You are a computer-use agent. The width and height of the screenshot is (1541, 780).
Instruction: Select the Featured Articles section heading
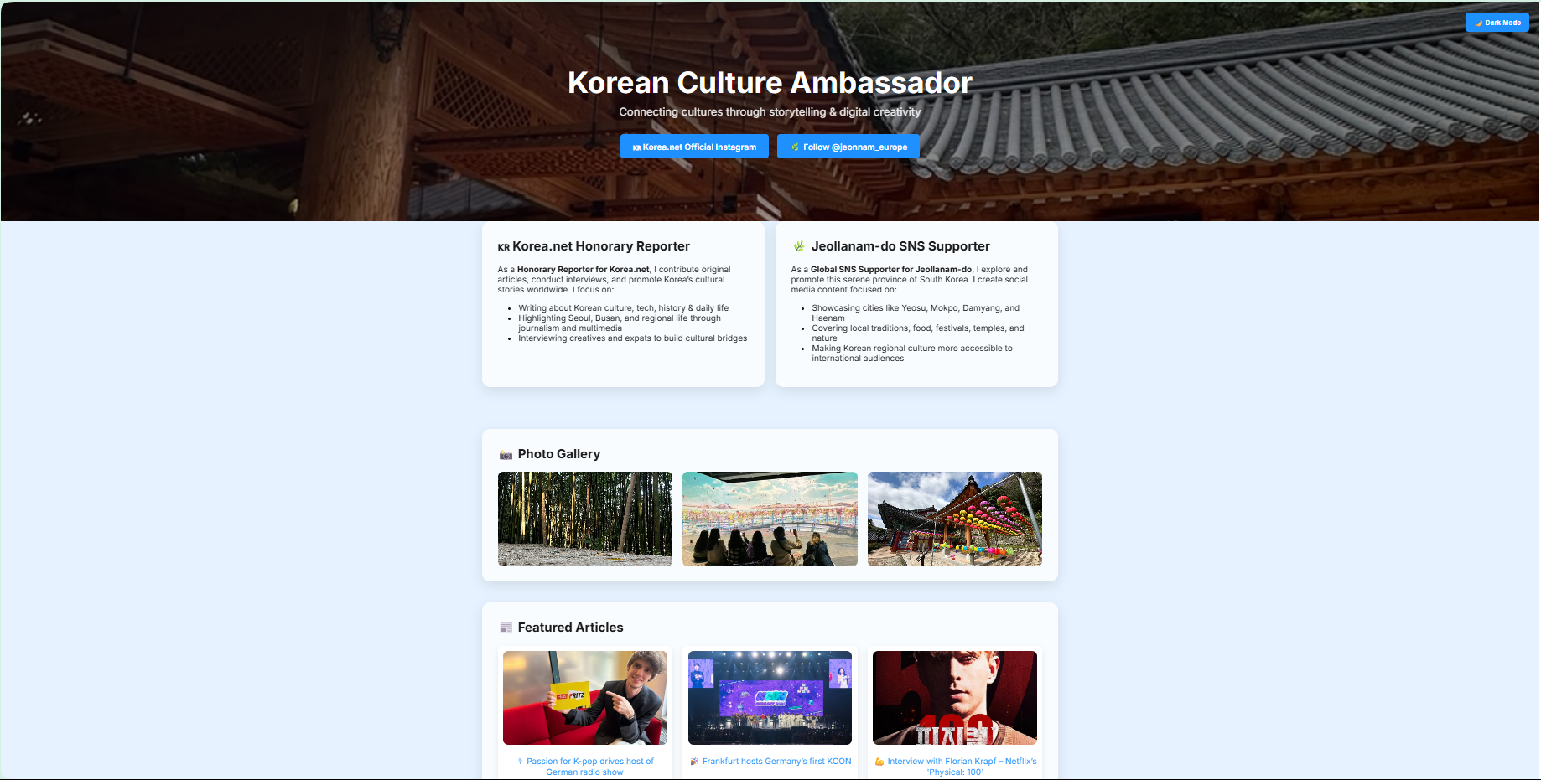(569, 627)
